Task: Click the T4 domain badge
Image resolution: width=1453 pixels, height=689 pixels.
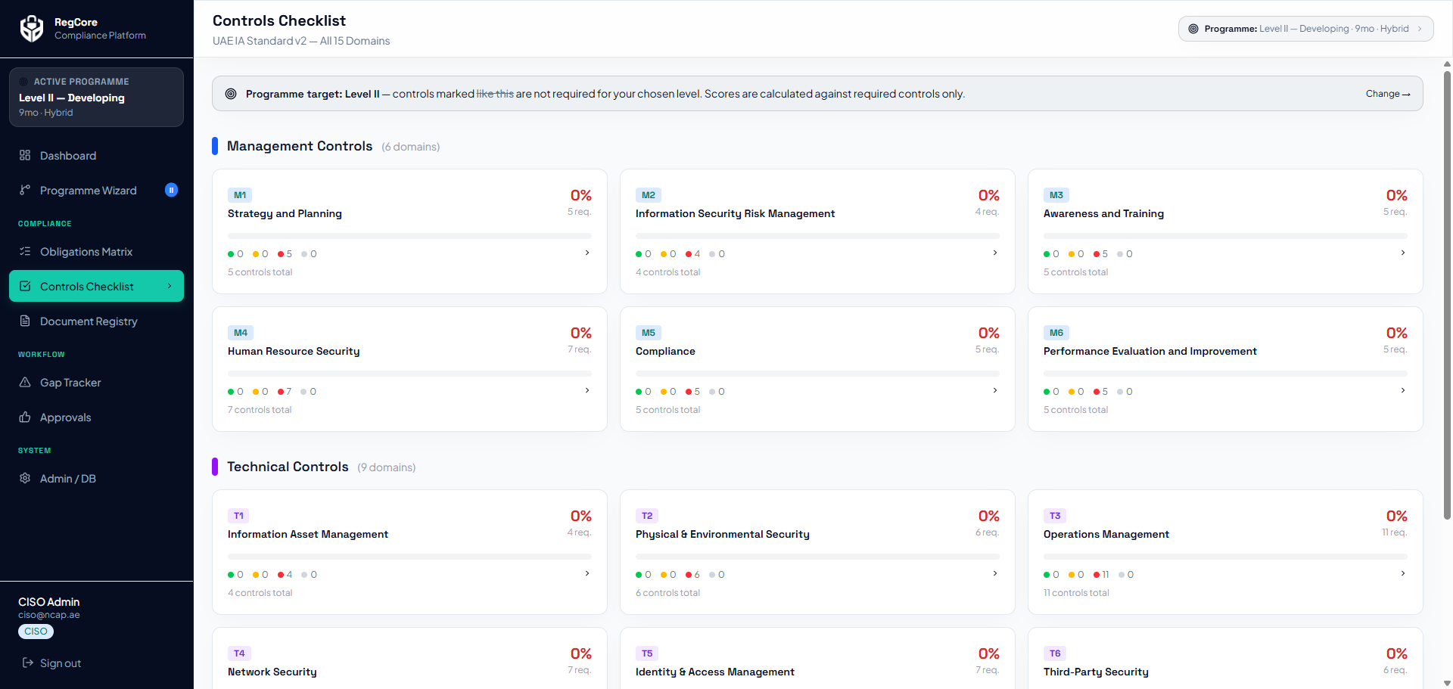Action: tap(239, 653)
